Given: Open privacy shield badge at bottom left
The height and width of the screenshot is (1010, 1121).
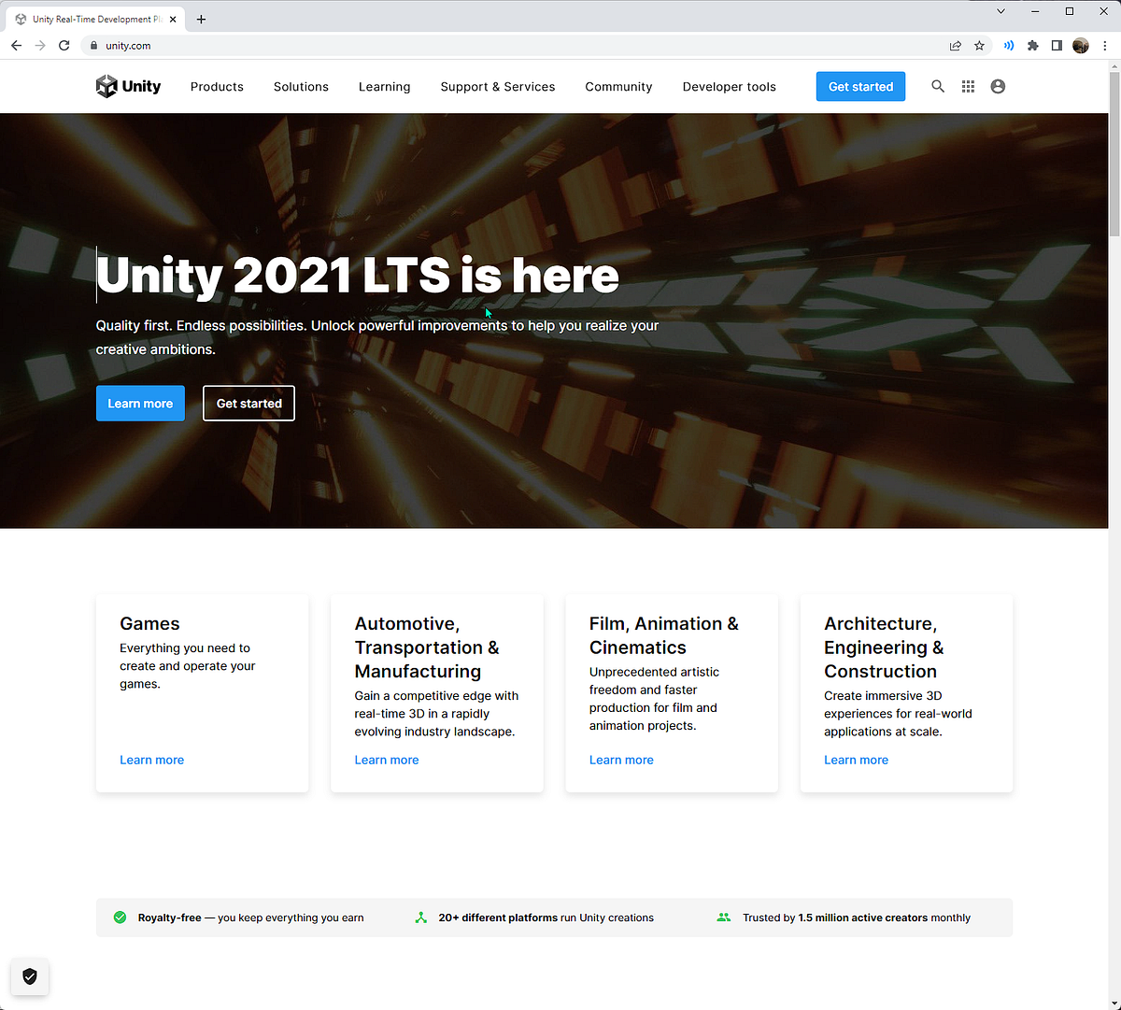Looking at the screenshot, I should pos(30,976).
